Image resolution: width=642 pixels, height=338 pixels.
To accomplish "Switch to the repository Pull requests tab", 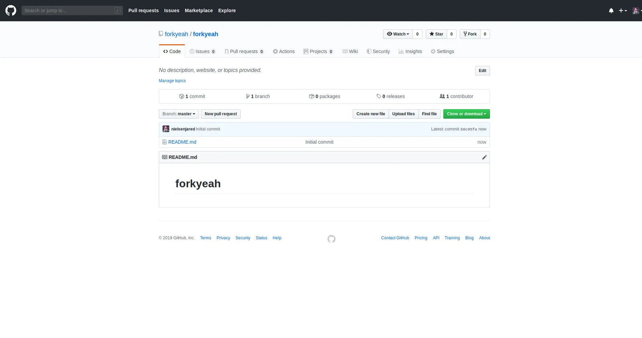I will click(x=244, y=51).
